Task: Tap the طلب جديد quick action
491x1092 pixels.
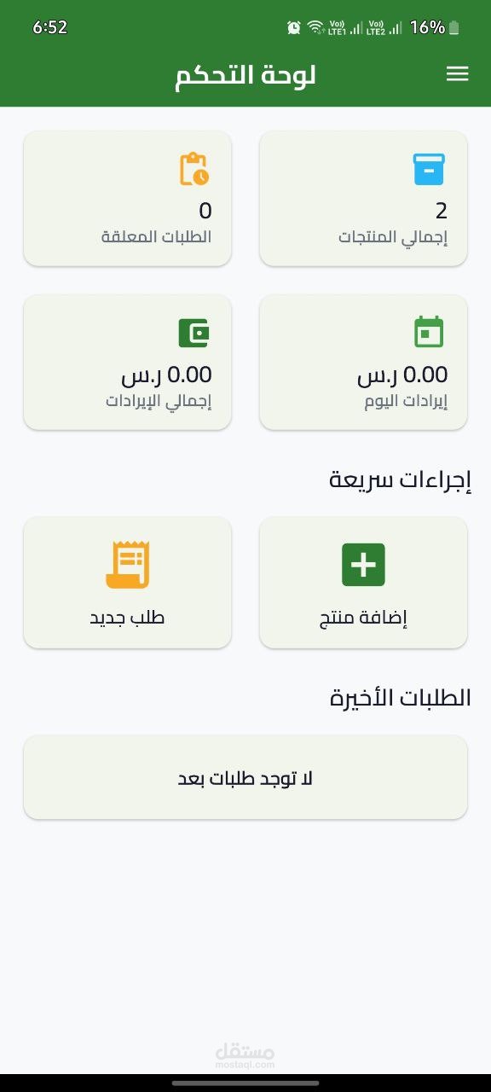Action: [x=127, y=583]
